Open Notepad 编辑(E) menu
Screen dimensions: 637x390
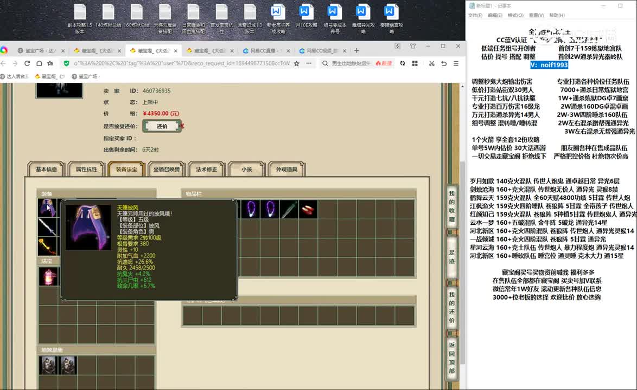coord(495,15)
